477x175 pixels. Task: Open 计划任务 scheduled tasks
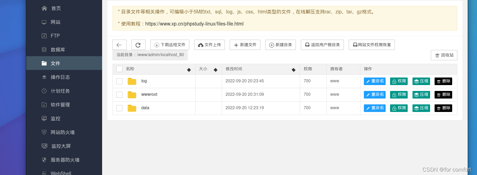[x=64, y=91]
